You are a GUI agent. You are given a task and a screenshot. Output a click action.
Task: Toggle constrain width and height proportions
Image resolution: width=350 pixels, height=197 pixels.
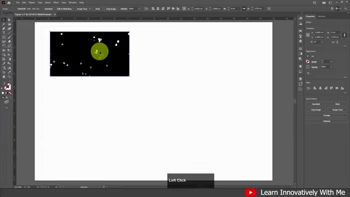345,35
